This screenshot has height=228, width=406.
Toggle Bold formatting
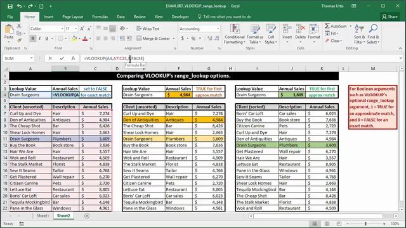[32, 38]
